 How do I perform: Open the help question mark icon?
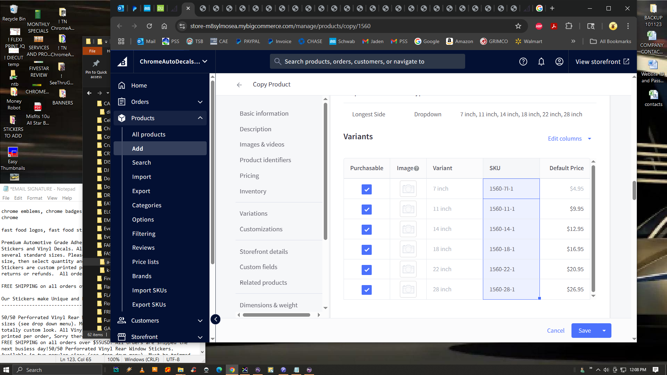[523, 61]
